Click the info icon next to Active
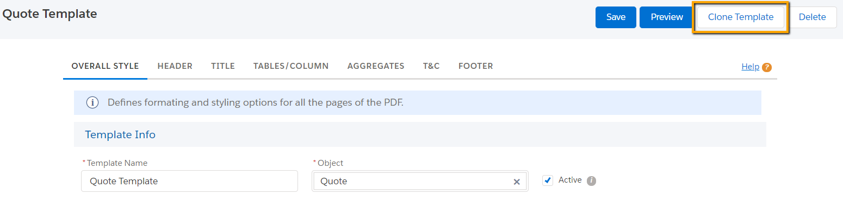 pyautogui.click(x=591, y=180)
